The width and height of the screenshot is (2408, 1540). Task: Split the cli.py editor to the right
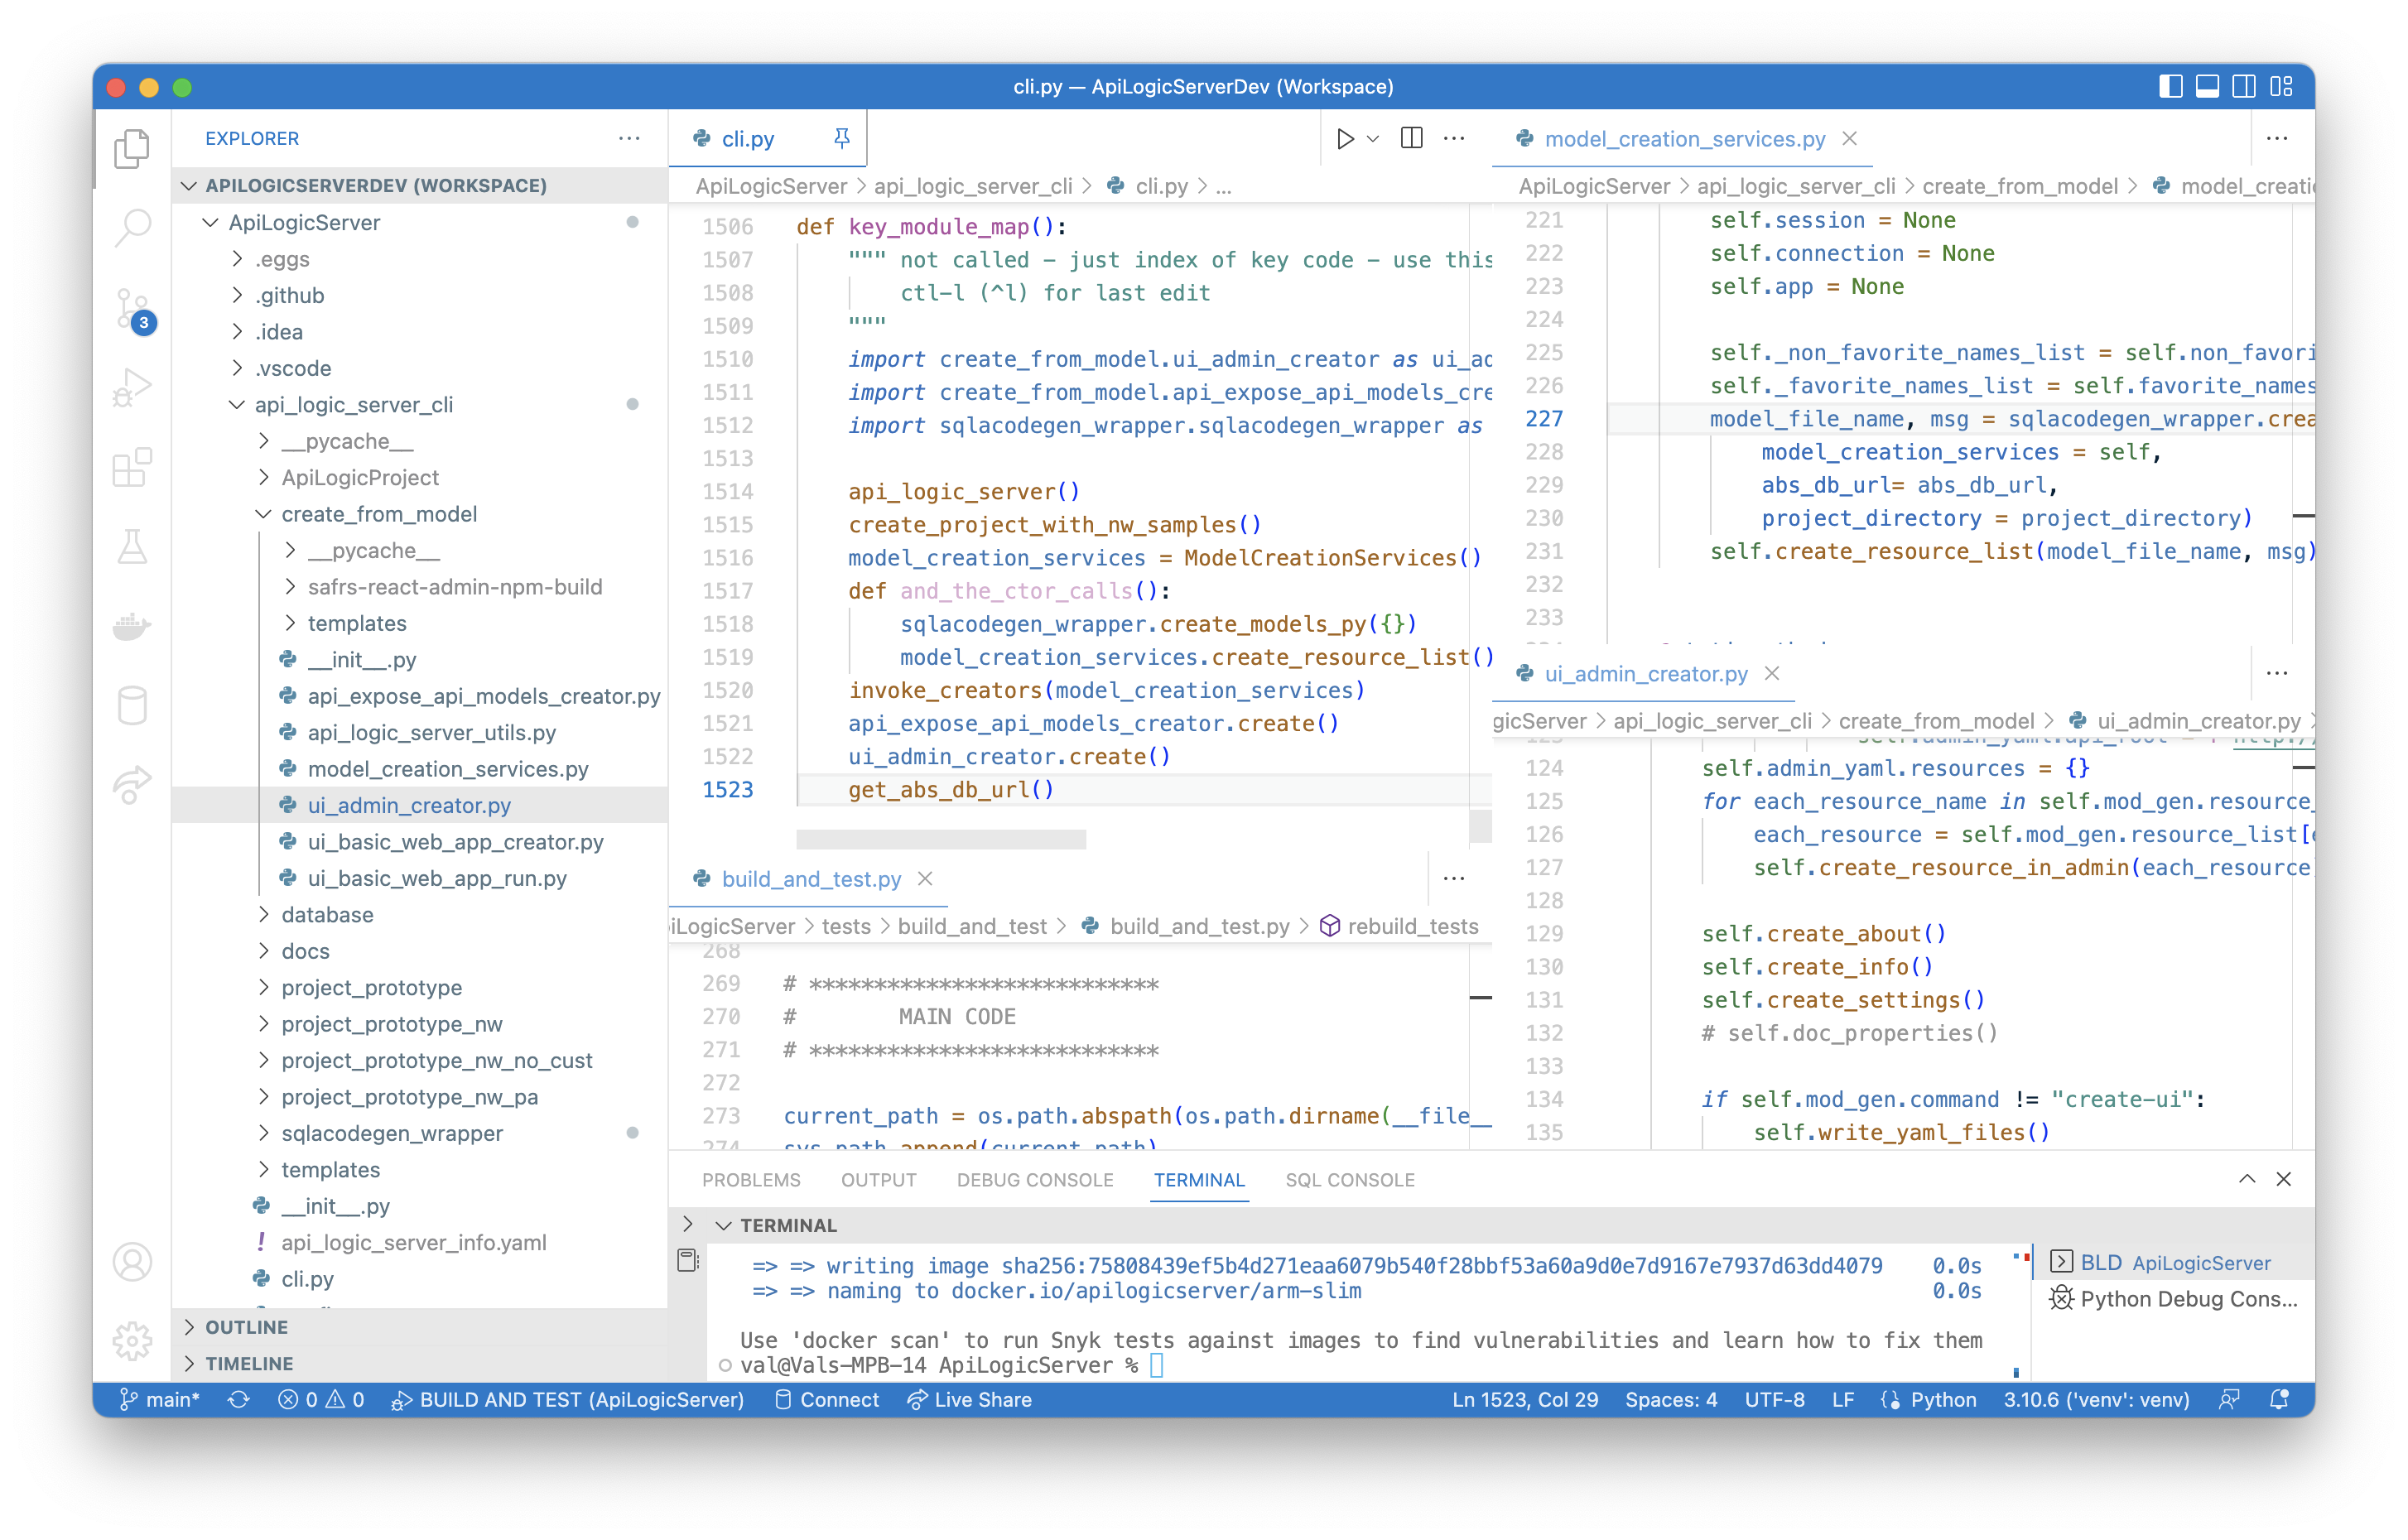1411,138
